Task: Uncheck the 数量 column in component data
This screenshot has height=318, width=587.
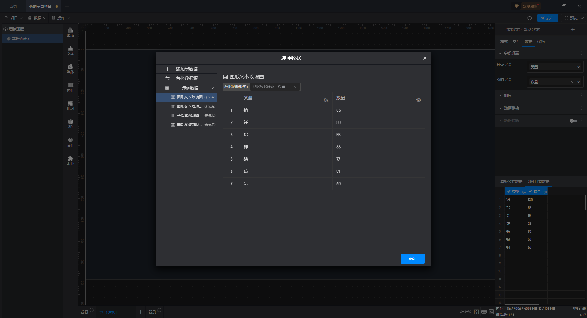Action: [x=530, y=191]
